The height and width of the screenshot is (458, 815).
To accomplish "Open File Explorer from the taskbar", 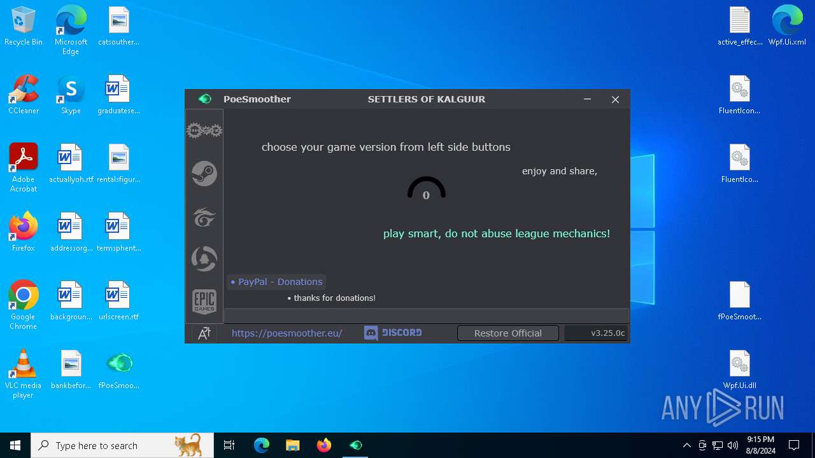I will 292,445.
